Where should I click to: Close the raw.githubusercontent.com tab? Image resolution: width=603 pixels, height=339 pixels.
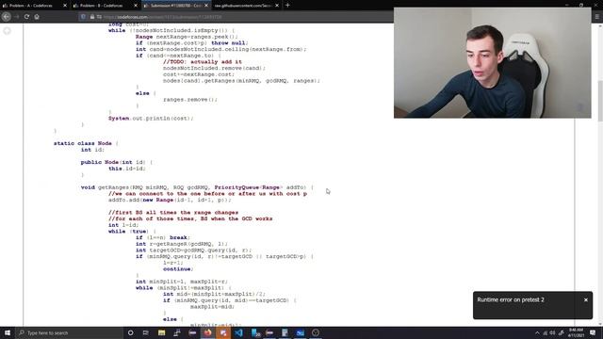pos(277,6)
